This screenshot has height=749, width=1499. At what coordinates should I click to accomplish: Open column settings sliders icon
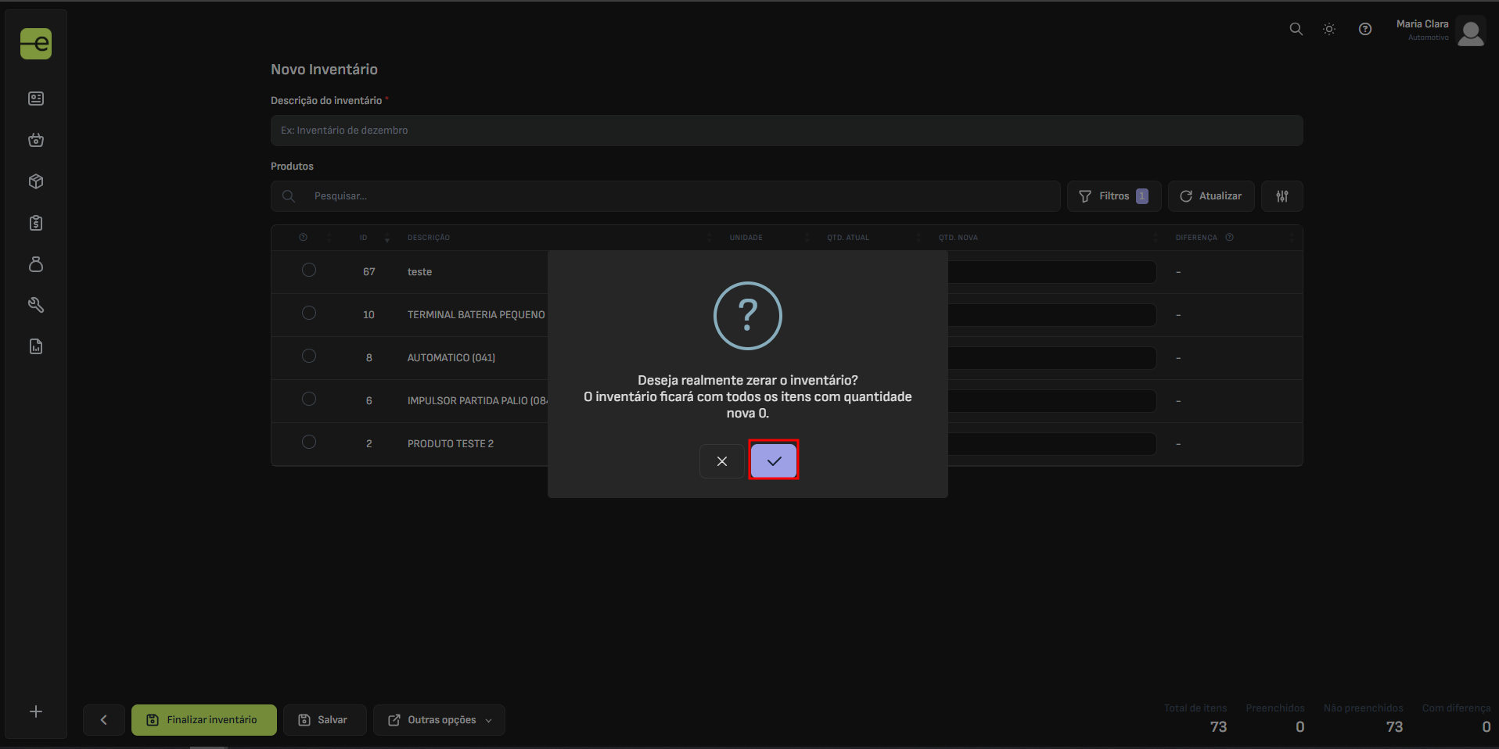1282,196
